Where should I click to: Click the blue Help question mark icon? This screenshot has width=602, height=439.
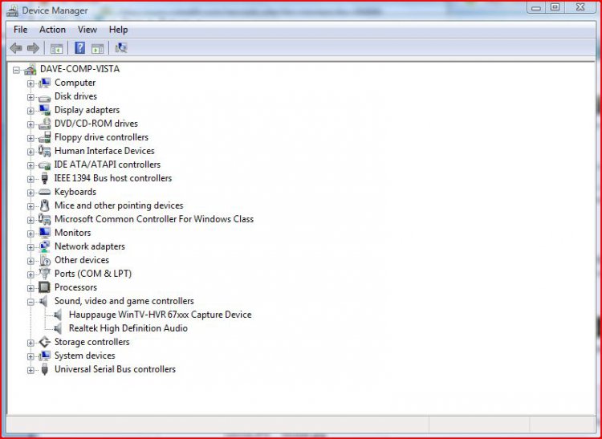80,48
